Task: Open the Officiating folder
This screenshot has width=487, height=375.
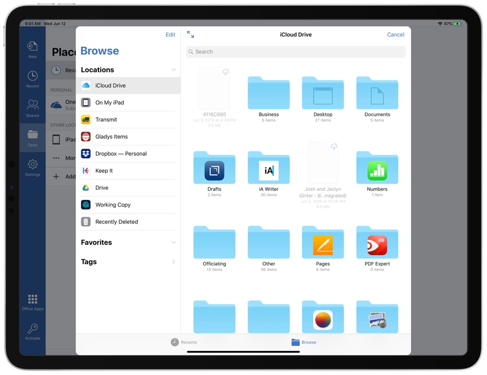Action: 214,248
